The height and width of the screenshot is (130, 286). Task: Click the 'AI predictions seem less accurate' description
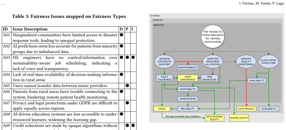tap(65, 49)
